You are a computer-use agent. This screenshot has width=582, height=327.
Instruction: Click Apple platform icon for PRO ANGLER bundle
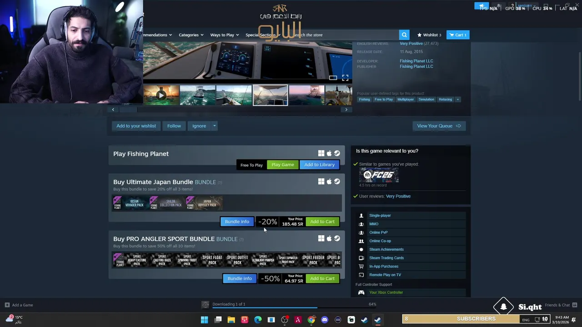click(x=329, y=238)
